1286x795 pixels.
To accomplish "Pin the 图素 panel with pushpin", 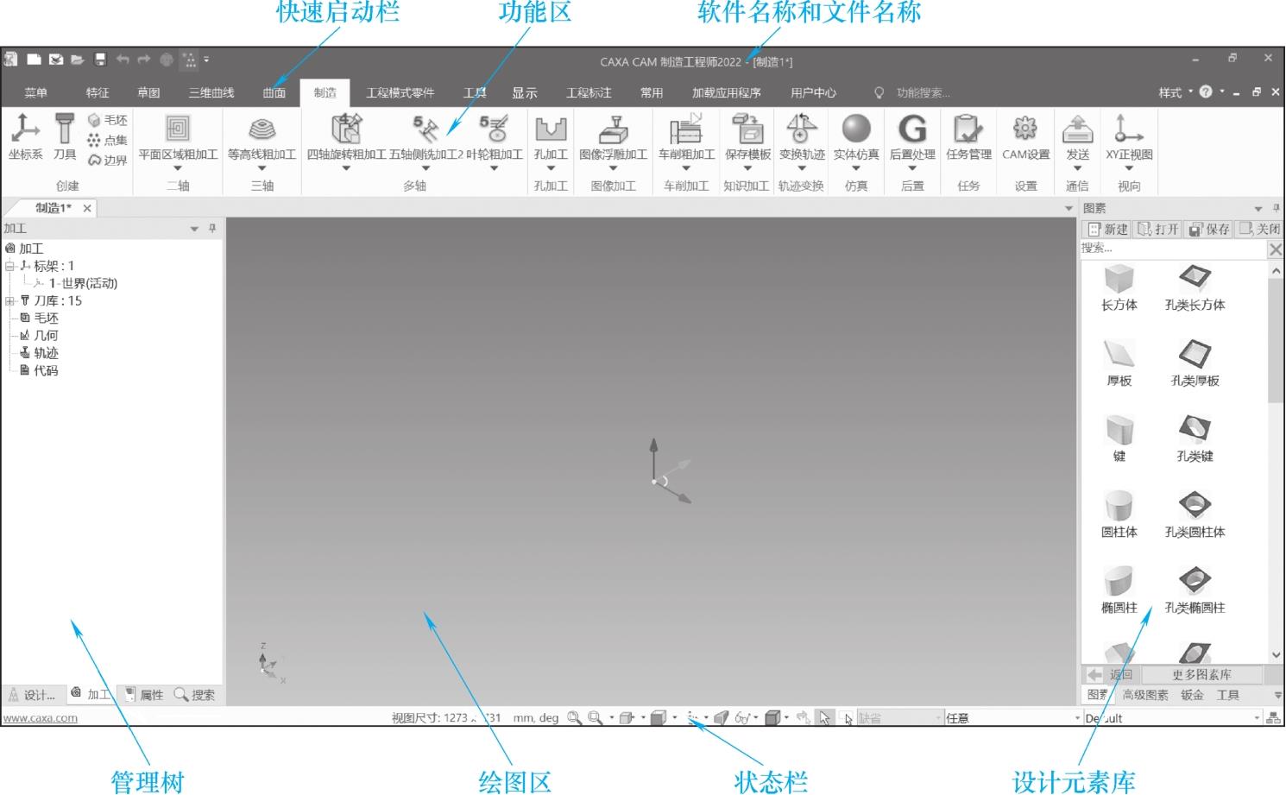I will (x=1276, y=208).
